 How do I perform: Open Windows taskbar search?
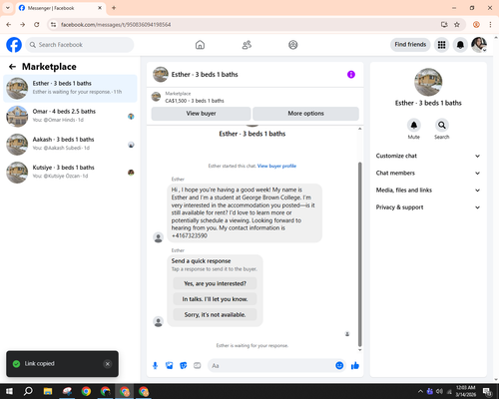28,391
